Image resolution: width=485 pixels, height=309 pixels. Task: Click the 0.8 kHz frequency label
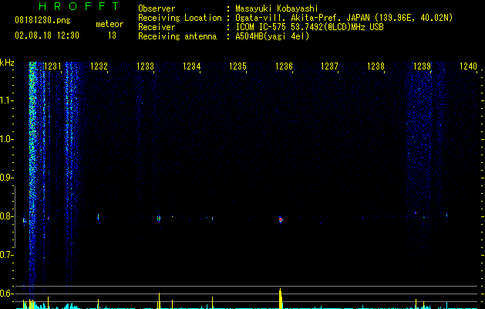pos(6,216)
